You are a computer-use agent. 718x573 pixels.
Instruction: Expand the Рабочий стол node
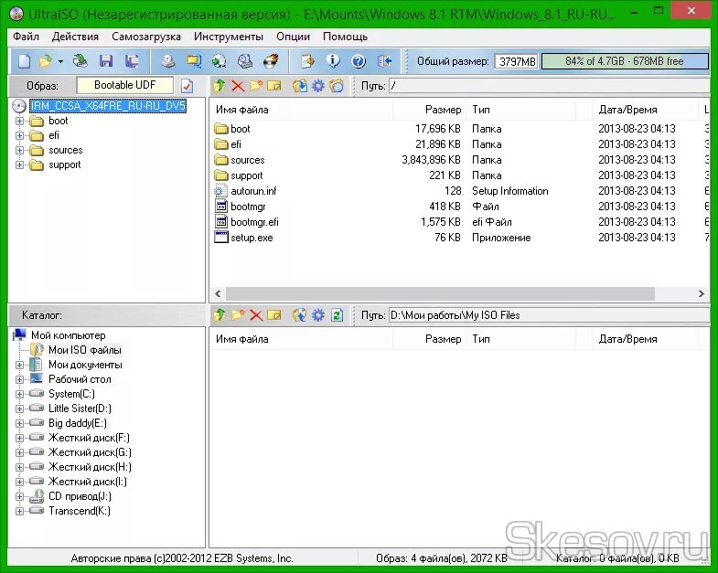pos(20,380)
